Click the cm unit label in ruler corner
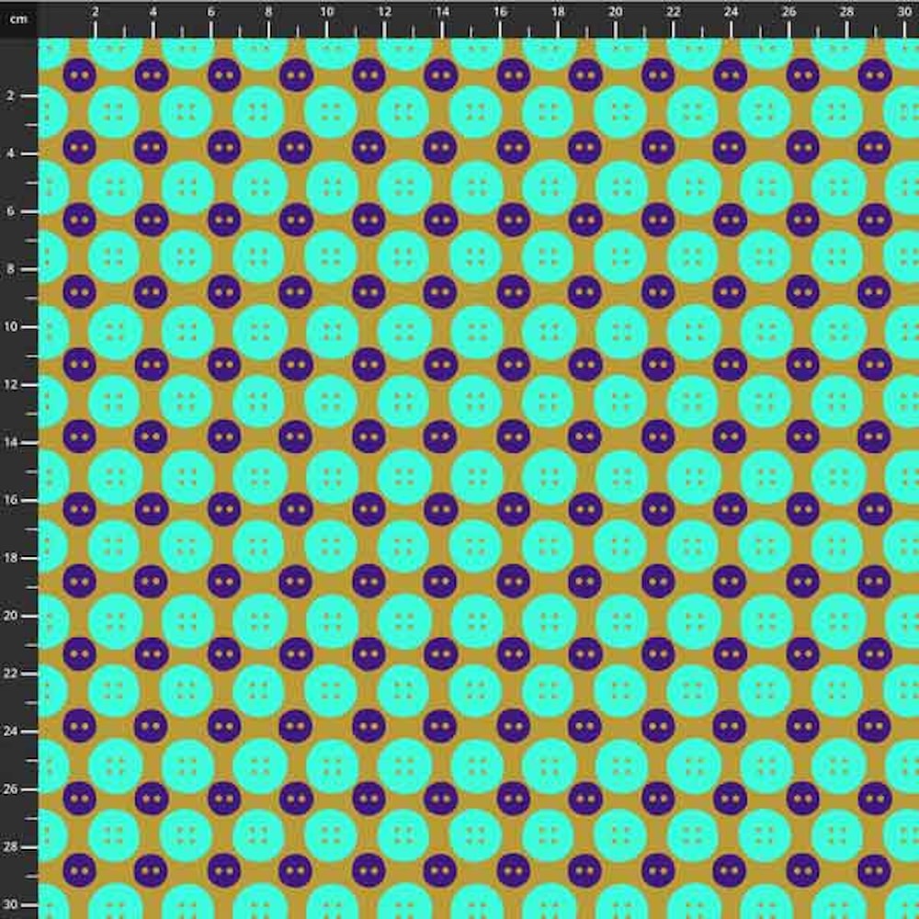 tap(17, 18)
